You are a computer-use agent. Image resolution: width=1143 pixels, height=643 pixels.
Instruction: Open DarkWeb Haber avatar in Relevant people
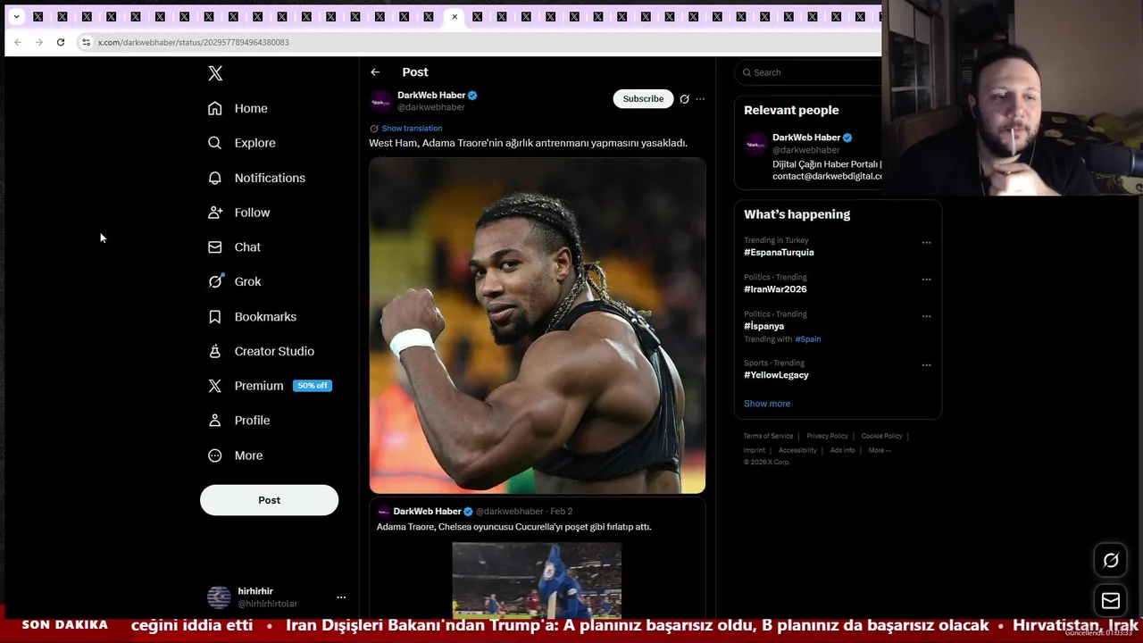(755, 143)
